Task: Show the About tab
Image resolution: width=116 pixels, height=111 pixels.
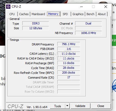Action: point(102,14)
